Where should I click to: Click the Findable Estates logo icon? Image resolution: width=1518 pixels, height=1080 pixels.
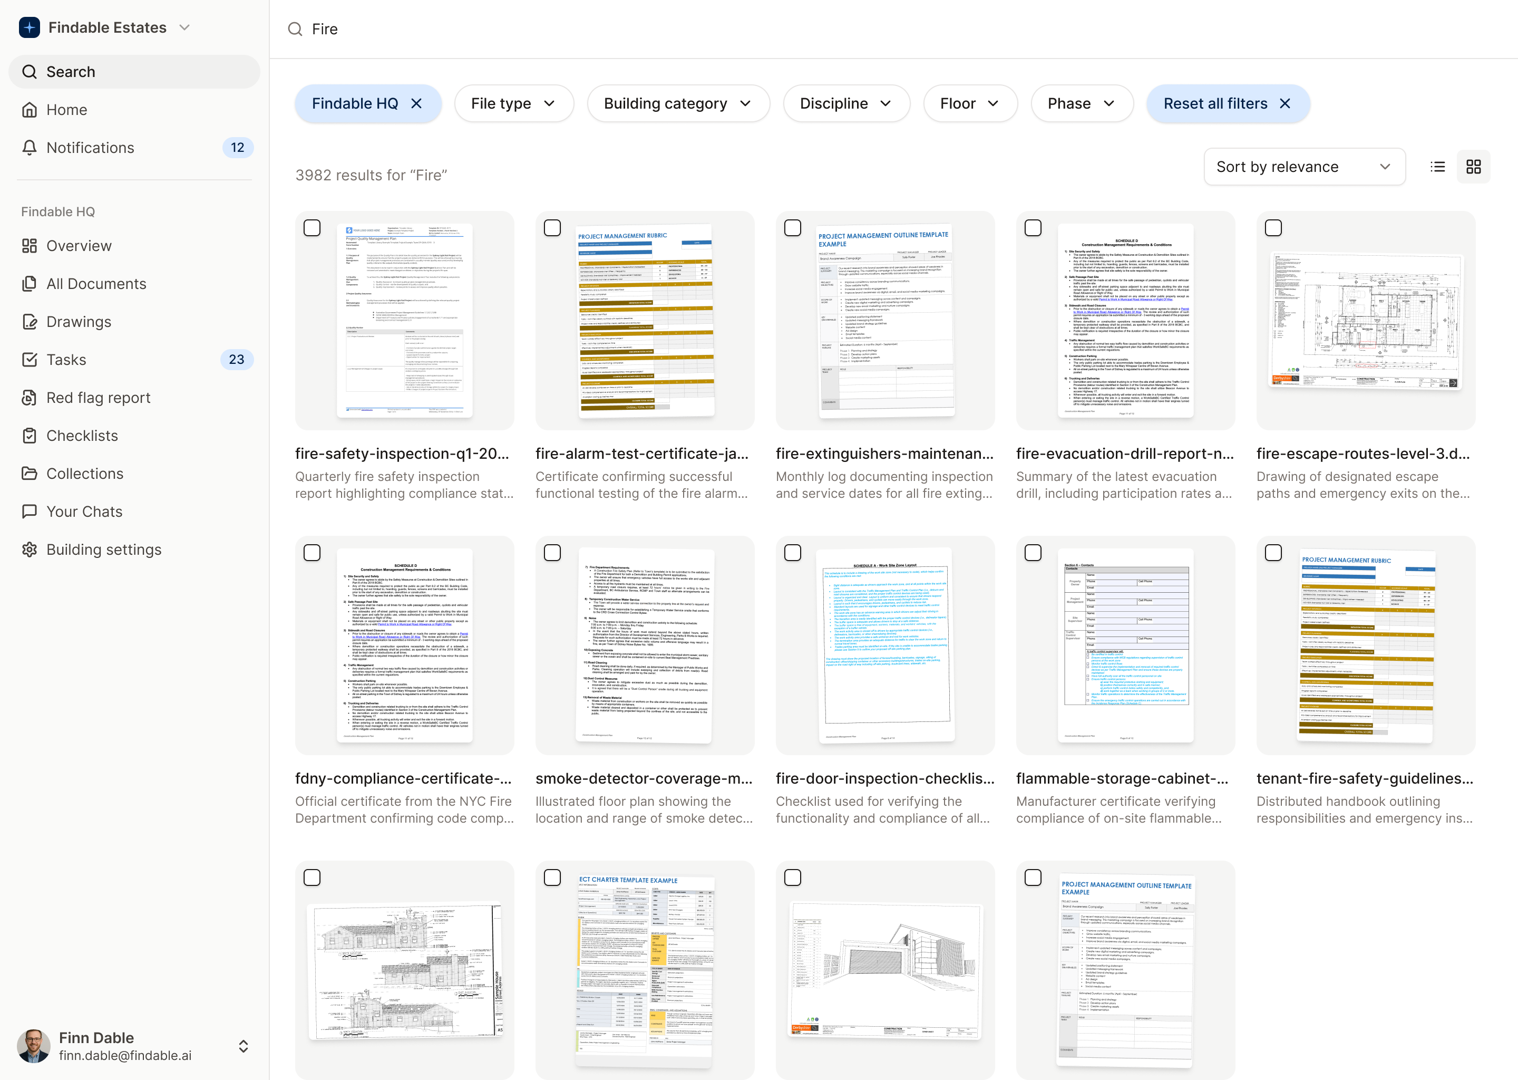click(29, 27)
